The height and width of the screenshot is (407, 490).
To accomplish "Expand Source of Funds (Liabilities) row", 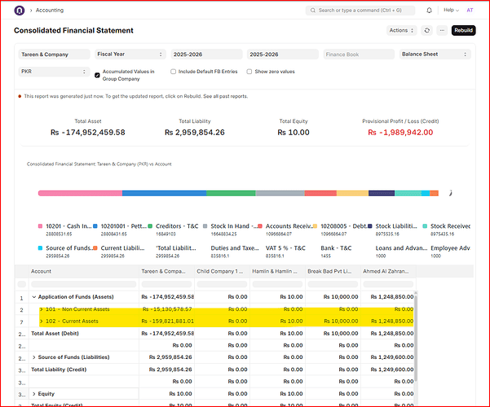I will coord(34,357).
